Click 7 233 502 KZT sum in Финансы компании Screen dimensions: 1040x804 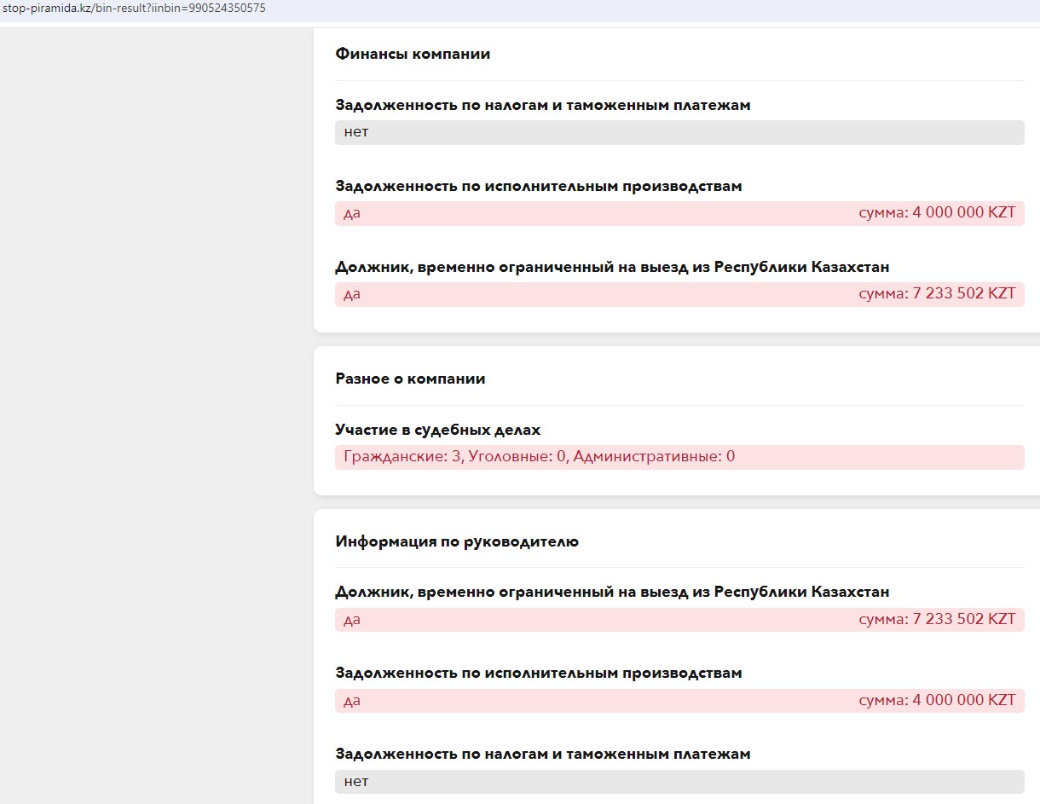point(937,294)
